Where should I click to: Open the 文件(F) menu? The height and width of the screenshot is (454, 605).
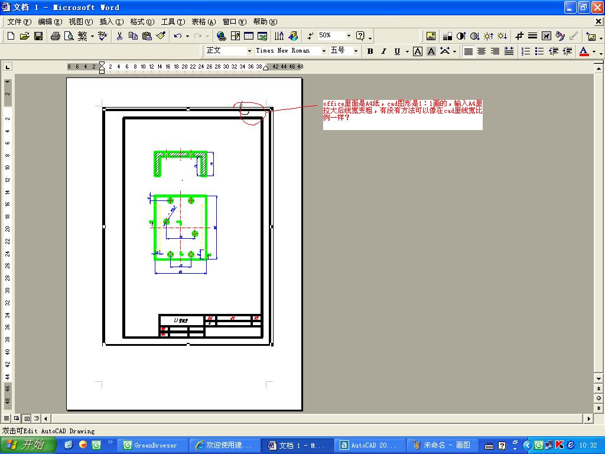19,22
